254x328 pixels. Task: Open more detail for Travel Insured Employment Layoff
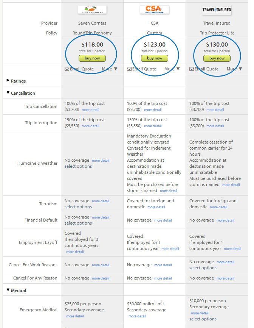click(232, 249)
